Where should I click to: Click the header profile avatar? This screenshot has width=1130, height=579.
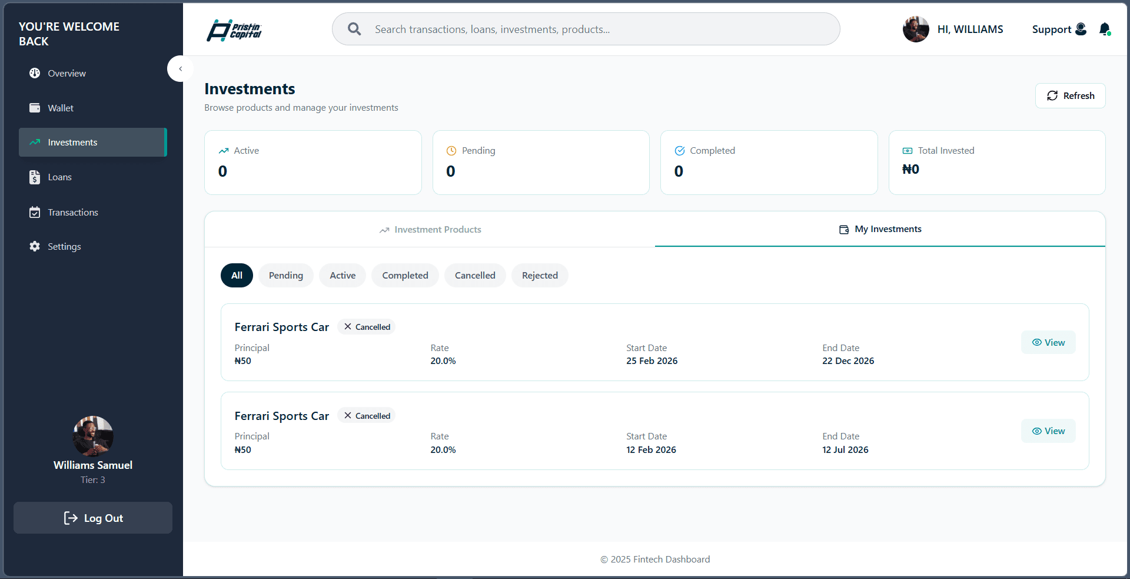pyautogui.click(x=916, y=29)
